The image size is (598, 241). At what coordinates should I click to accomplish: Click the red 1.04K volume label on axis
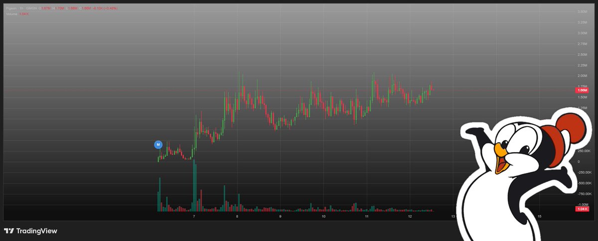click(582, 209)
